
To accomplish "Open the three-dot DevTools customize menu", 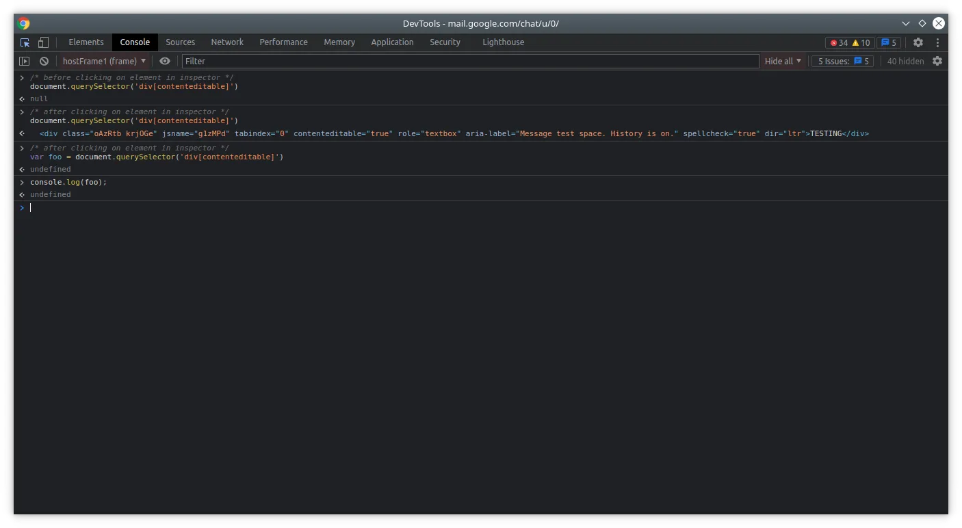I will pyautogui.click(x=937, y=42).
